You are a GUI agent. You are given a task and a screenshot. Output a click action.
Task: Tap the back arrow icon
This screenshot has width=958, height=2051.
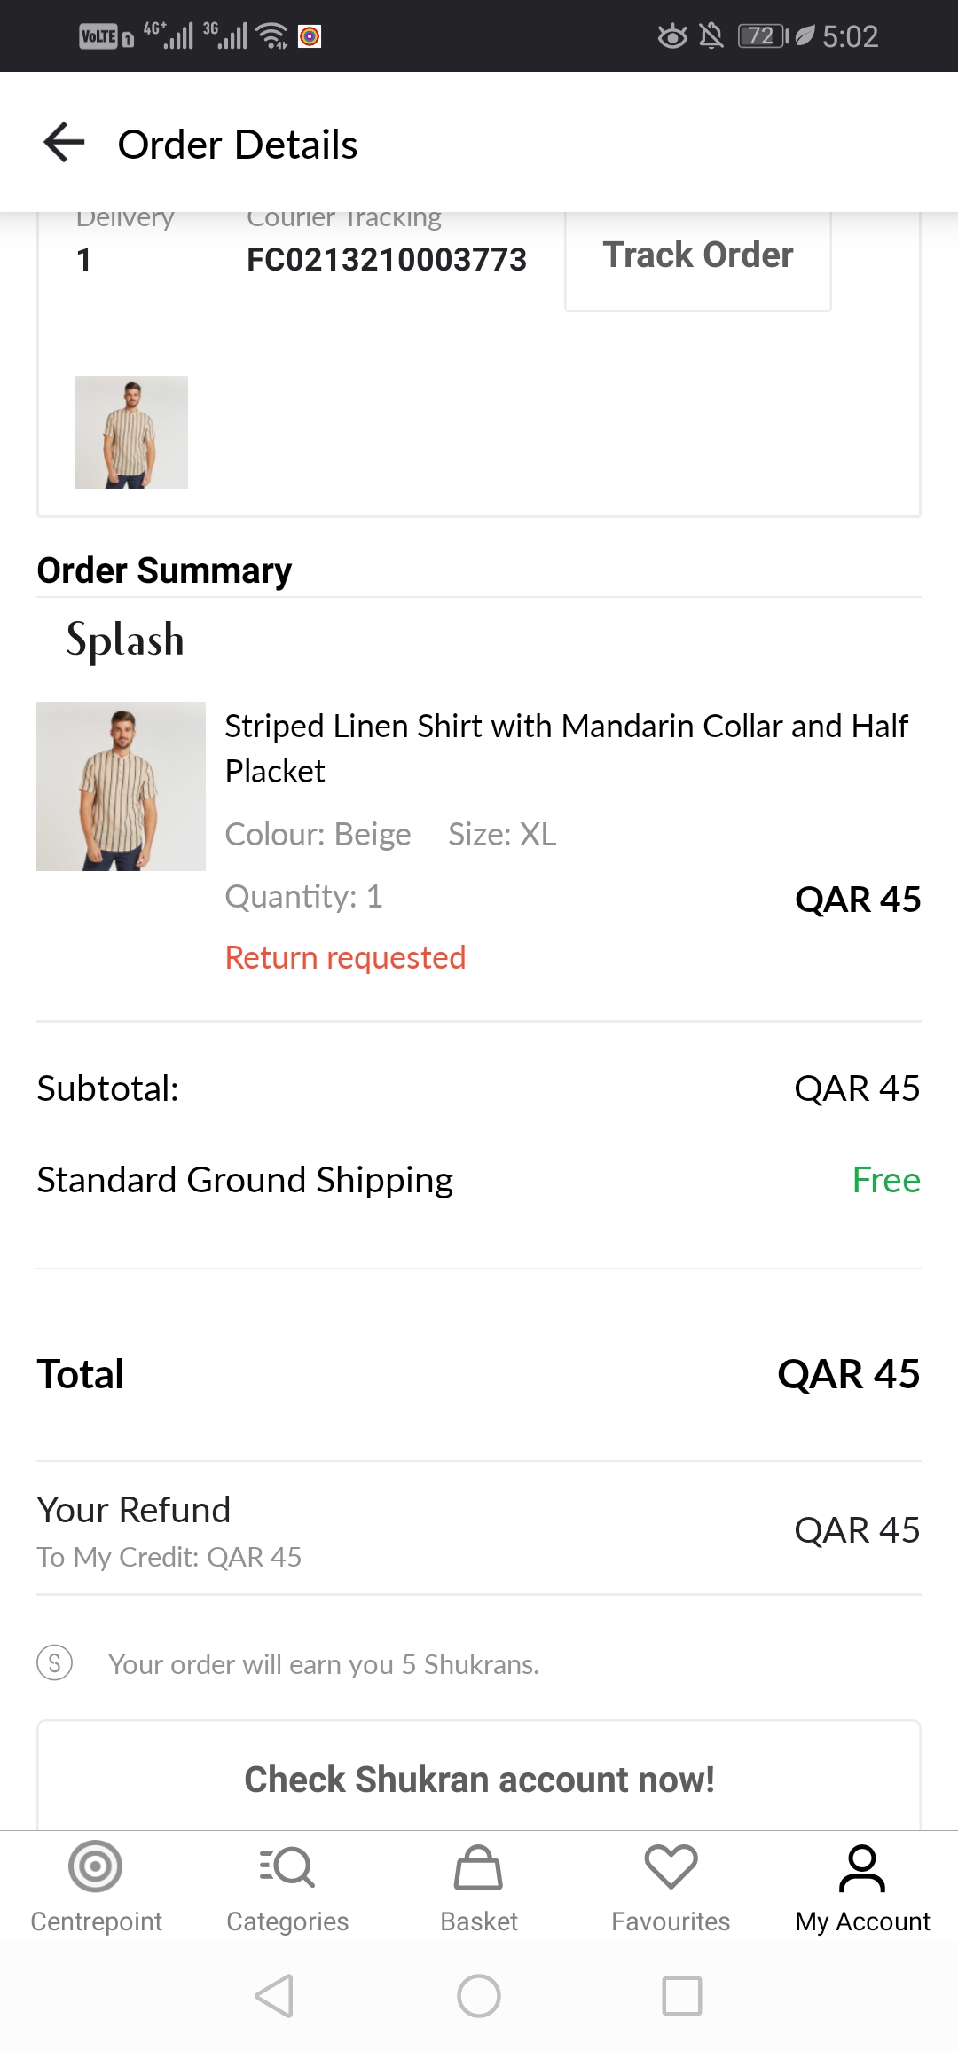click(64, 143)
